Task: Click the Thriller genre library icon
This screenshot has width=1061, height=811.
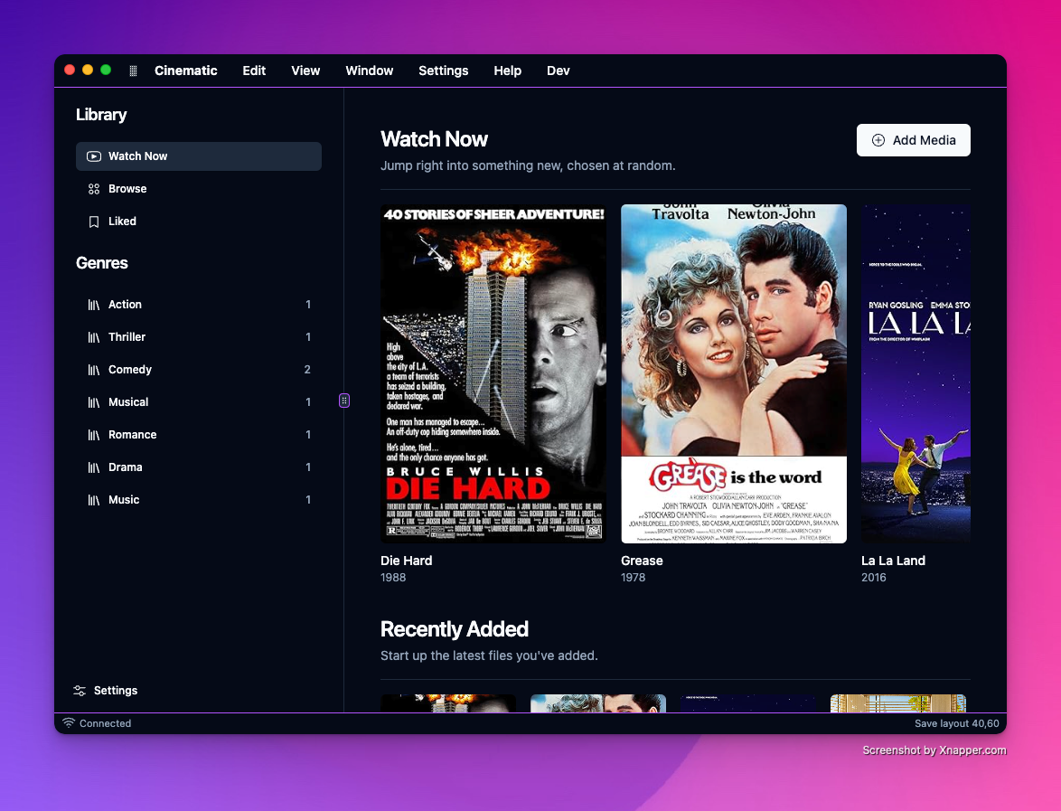Action: coord(94,337)
